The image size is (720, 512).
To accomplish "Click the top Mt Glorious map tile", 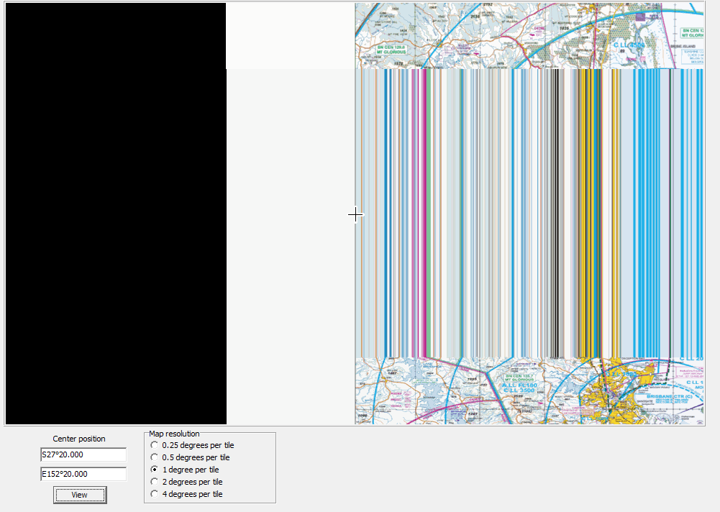I will pyautogui.click(x=529, y=36).
